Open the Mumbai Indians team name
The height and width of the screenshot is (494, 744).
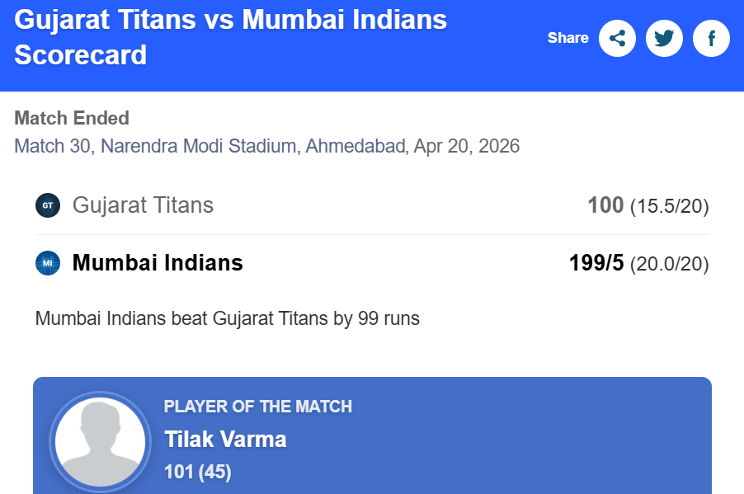(158, 263)
